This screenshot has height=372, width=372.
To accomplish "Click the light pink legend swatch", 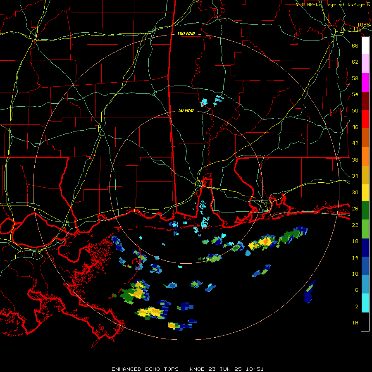I will tap(365, 64).
